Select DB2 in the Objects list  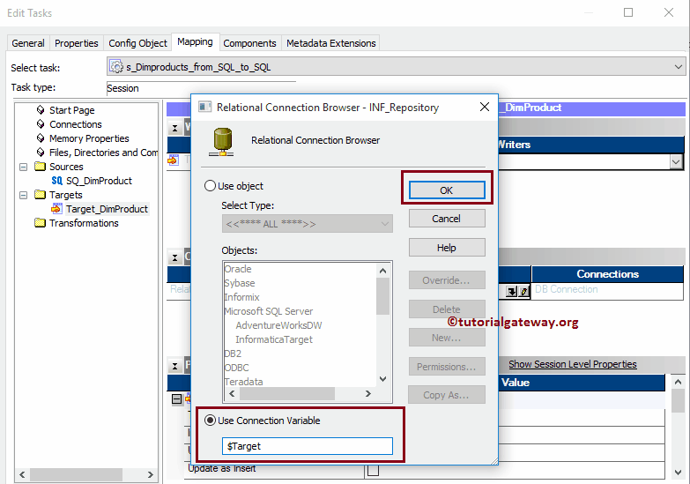pyautogui.click(x=233, y=354)
